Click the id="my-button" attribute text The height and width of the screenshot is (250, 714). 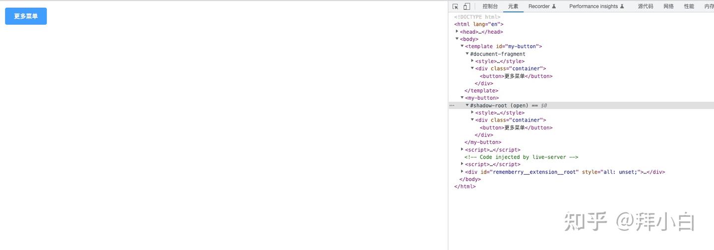coord(517,47)
